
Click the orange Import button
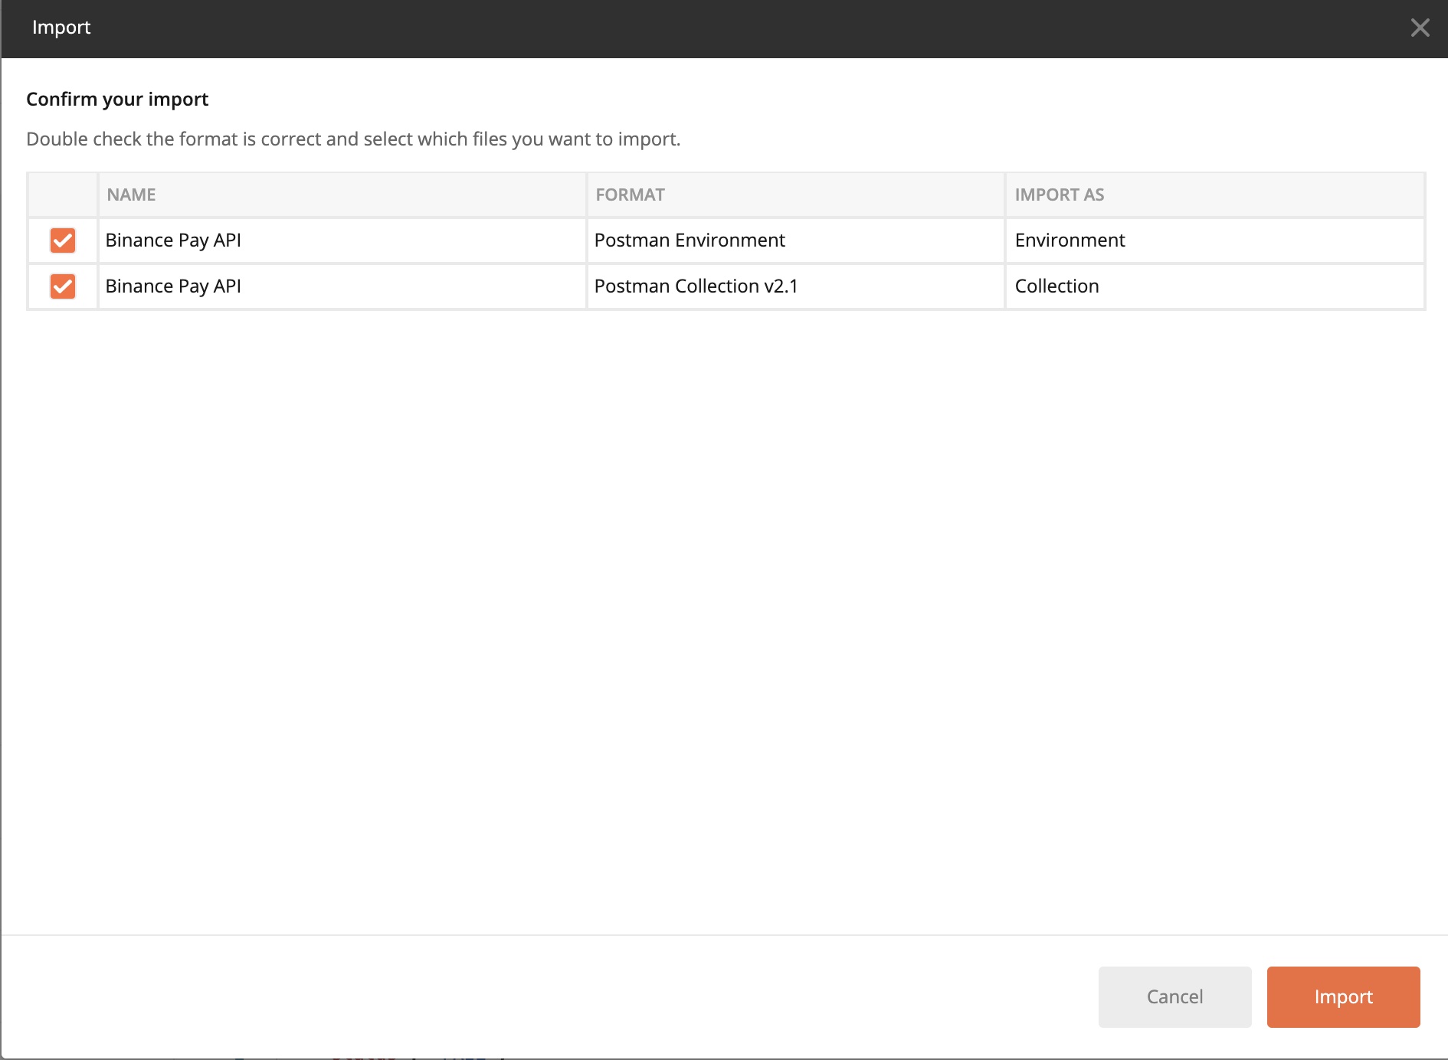coord(1343,996)
